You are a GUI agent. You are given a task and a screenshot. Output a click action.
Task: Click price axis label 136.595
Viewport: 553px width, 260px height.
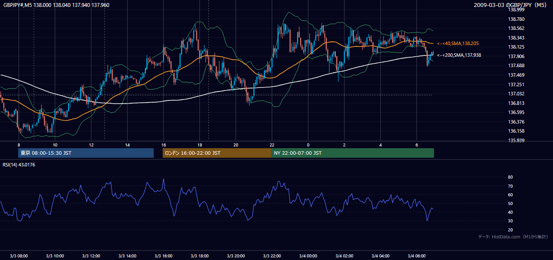pos(515,112)
